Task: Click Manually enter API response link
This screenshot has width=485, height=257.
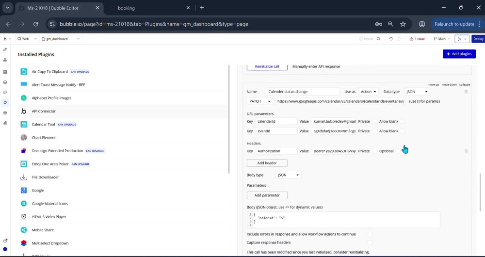Action: pyautogui.click(x=316, y=66)
